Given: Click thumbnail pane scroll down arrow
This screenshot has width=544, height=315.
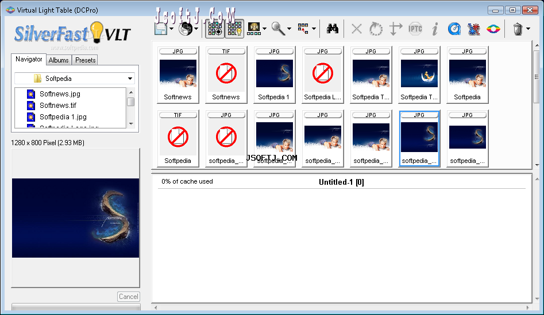Looking at the screenshot, I should coord(537,165).
